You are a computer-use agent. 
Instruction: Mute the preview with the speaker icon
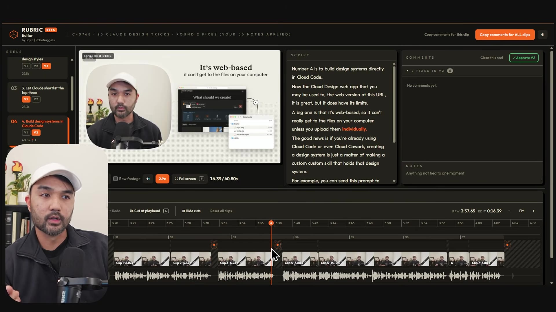[x=148, y=179]
